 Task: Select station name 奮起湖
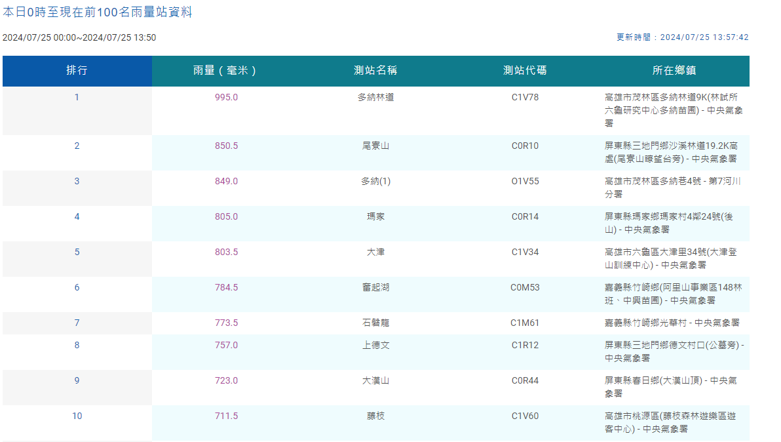point(376,287)
